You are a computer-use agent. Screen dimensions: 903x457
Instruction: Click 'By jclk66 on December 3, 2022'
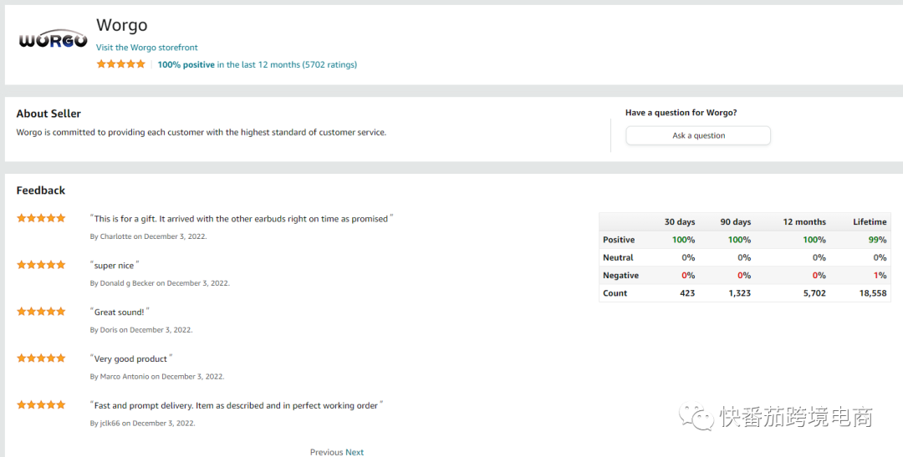pos(143,423)
